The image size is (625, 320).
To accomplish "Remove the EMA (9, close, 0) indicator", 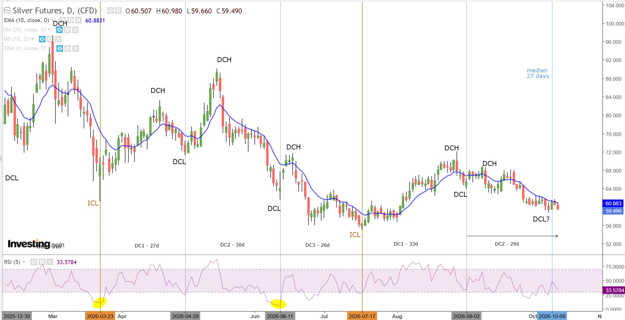I will [75, 48].
